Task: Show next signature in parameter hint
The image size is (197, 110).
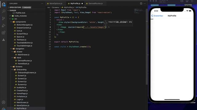Action: pyautogui.click(x=106, y=25)
